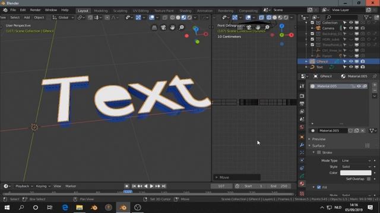Uncheck the Fill checkbox
The height and width of the screenshot is (213, 380).
[x=319, y=188]
